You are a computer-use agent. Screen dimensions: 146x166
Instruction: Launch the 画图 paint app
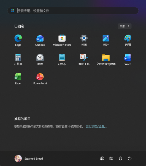pyautogui.click(x=128, y=40)
